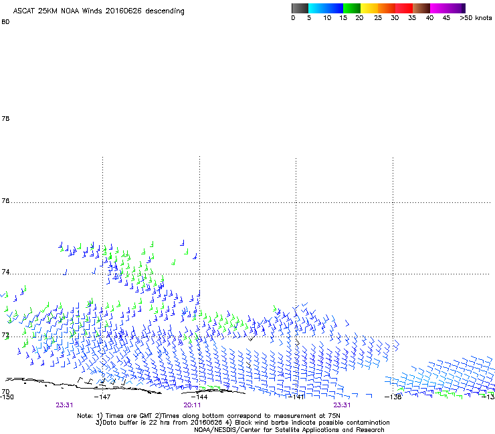This screenshot has width=495, height=434.
Task: Click the blue 10-15 knots color segment
Action: pyautogui.click(x=334, y=8)
